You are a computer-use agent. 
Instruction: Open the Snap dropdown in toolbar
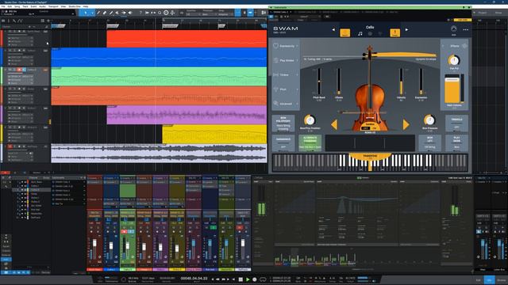(225, 14)
